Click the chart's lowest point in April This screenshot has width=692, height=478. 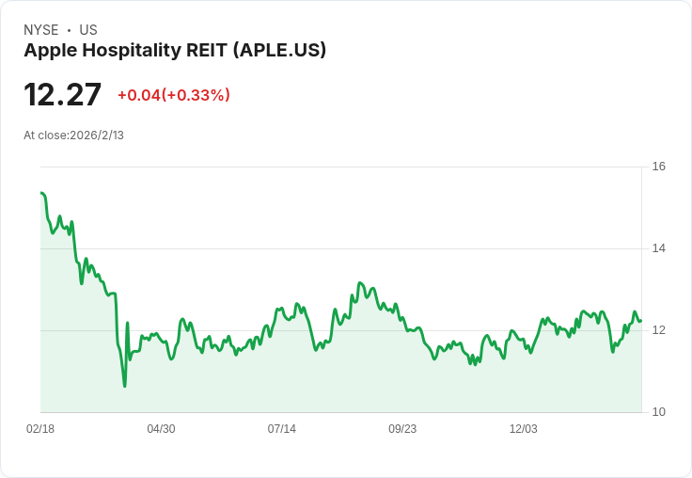pos(125,386)
